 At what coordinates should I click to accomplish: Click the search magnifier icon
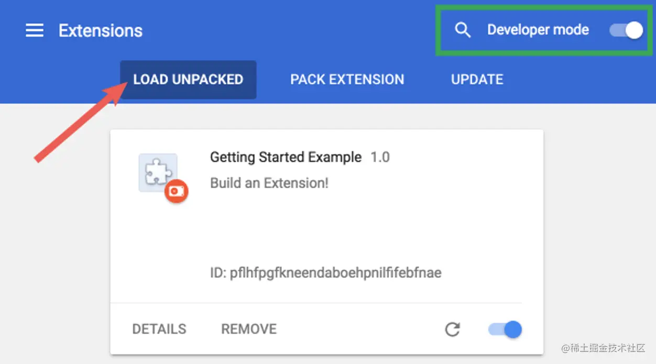(462, 30)
